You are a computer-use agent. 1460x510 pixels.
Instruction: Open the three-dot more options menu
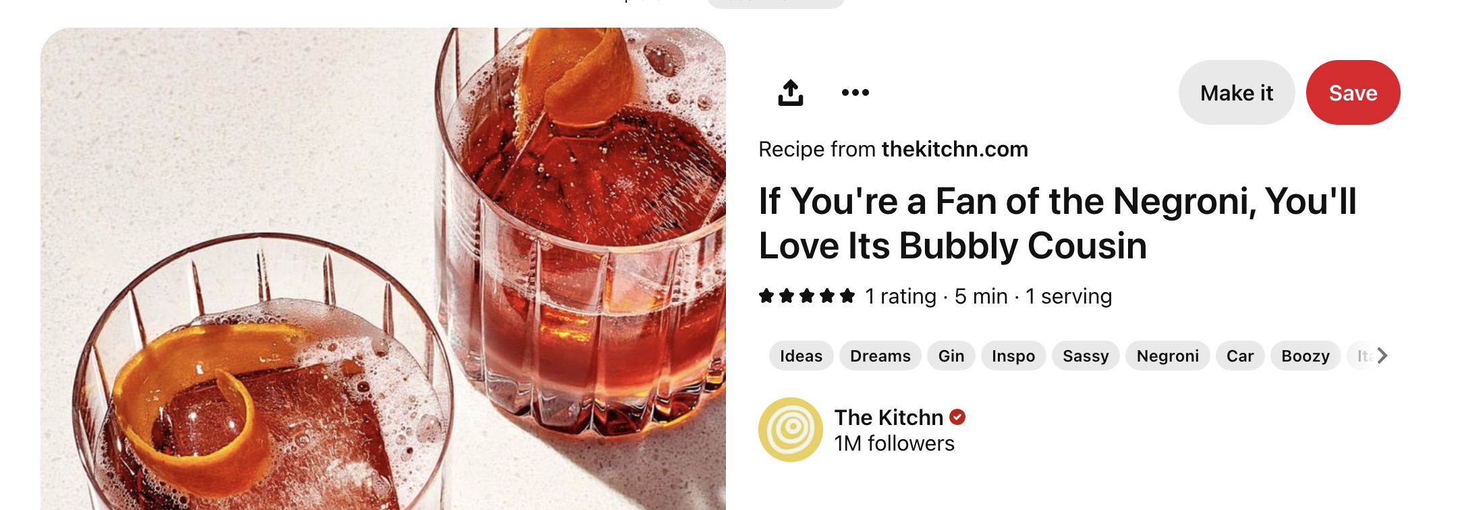(855, 92)
